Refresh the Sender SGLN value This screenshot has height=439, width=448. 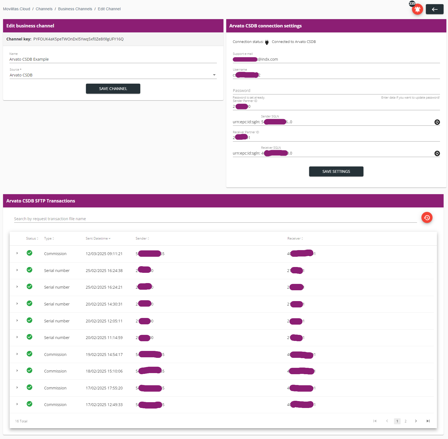point(437,122)
